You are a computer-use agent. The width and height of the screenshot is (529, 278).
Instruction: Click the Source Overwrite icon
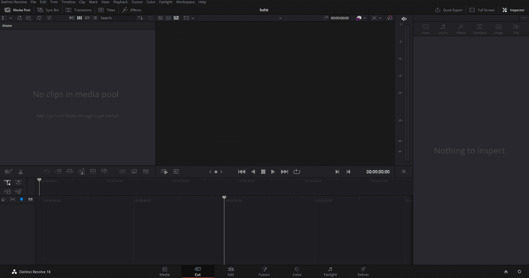point(104,172)
